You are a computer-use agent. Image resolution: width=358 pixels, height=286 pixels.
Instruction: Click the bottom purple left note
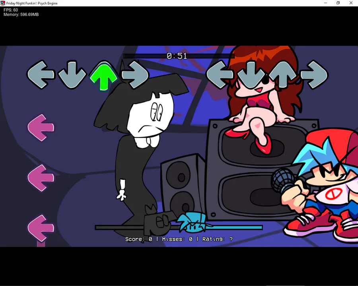tap(41, 228)
